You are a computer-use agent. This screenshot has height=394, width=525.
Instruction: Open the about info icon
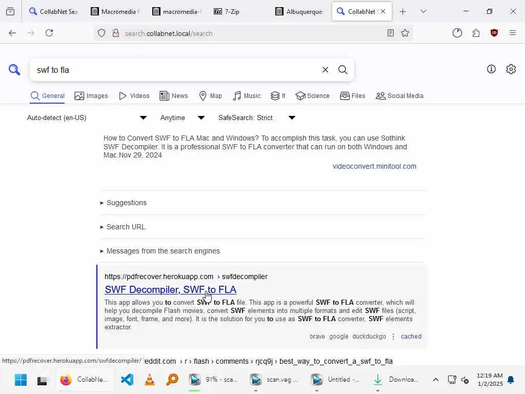(x=491, y=69)
